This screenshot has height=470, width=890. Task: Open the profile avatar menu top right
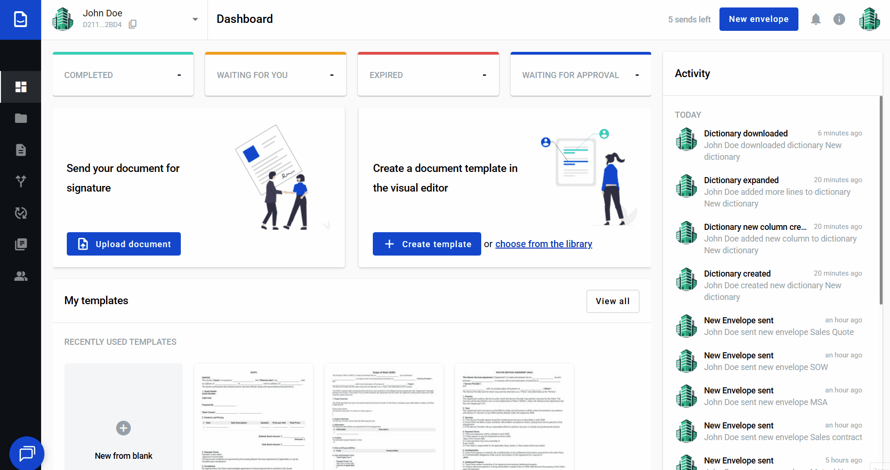(869, 19)
